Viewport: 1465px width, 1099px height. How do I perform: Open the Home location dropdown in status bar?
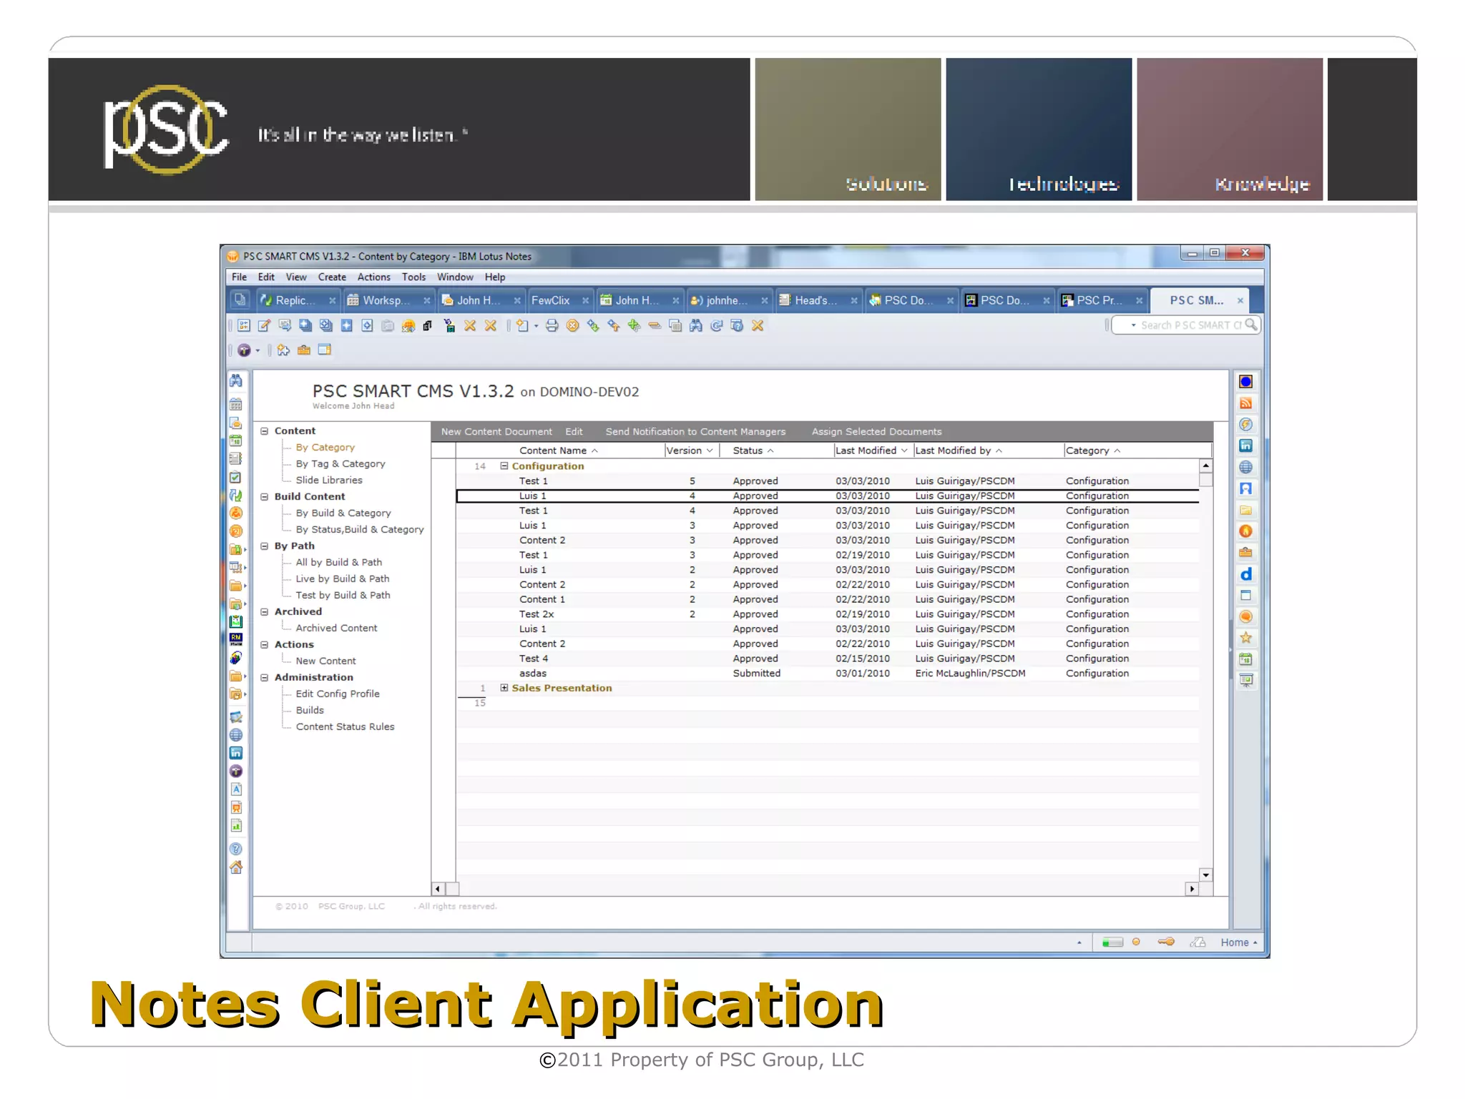click(1239, 942)
